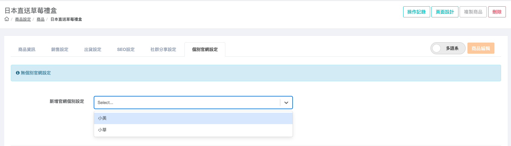Click the info icon in blue notice

click(x=18, y=73)
